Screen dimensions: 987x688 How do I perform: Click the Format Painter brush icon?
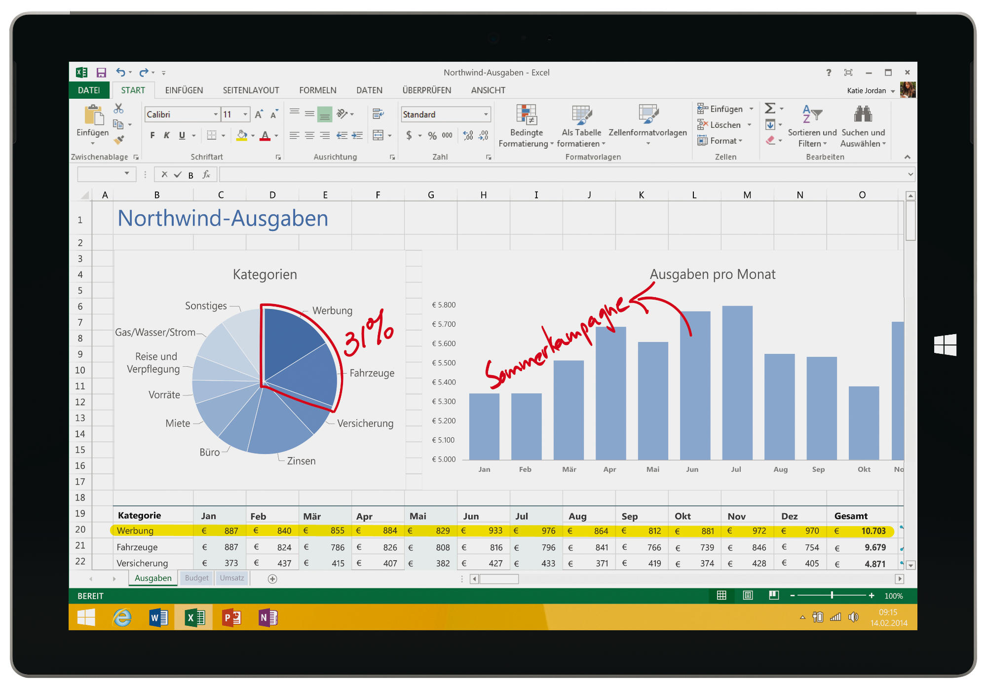coord(118,140)
